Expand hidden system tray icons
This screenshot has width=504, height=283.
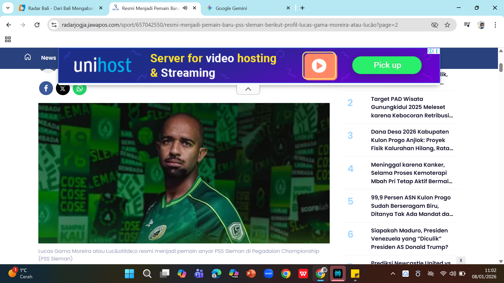pos(393,274)
